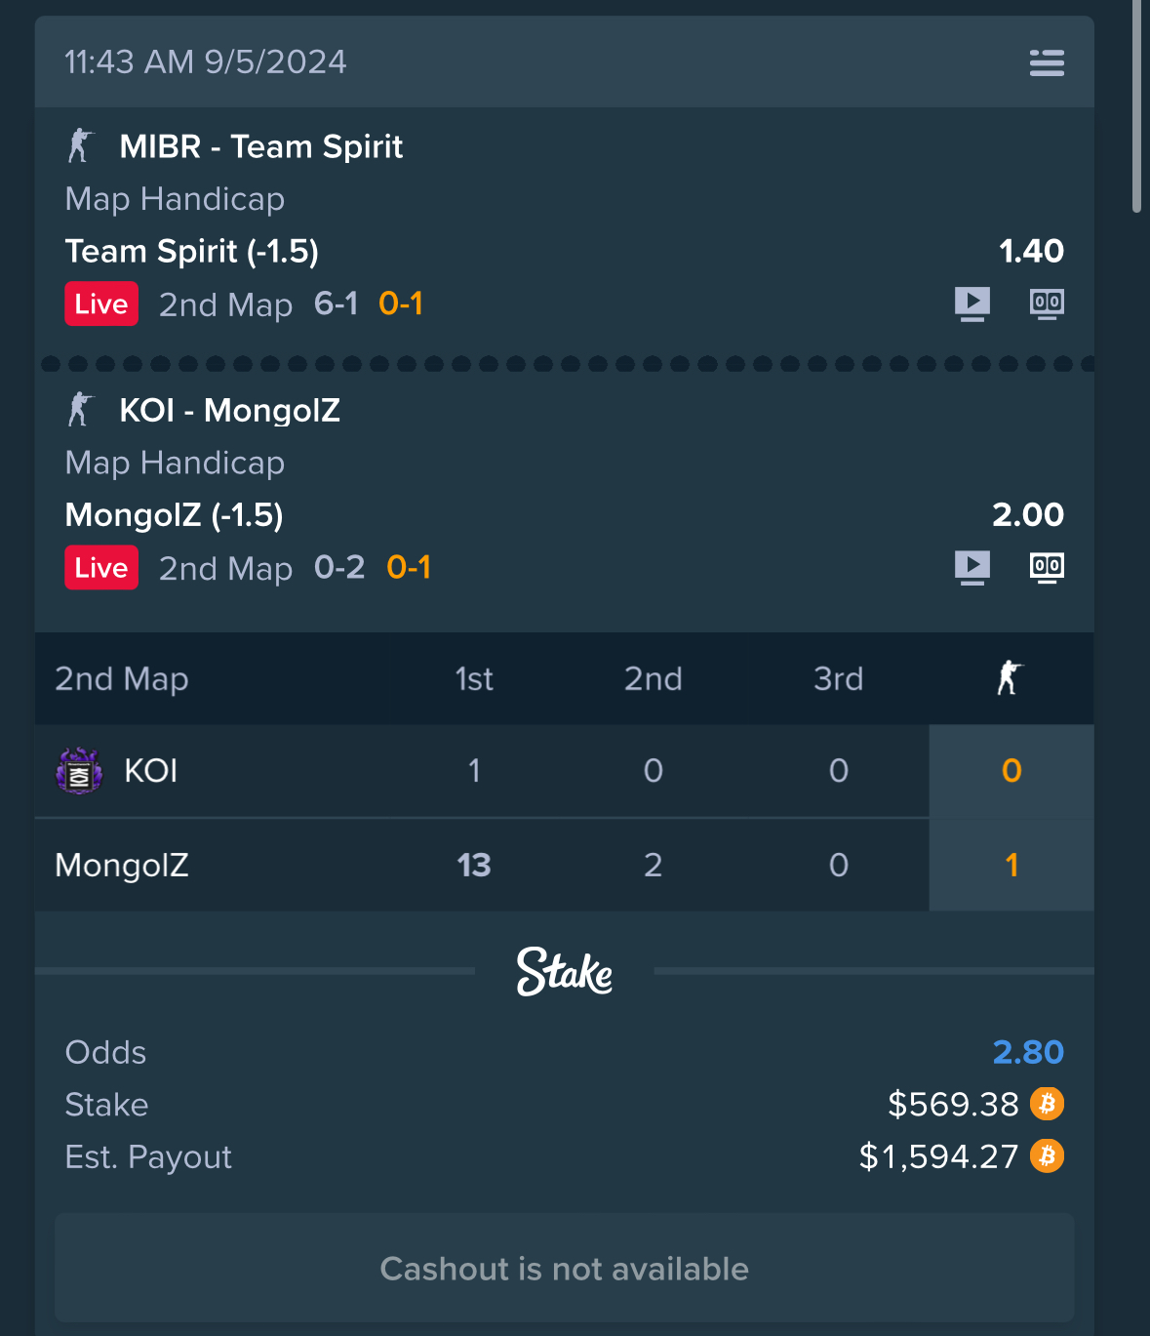
Task: Click the Live badge on KOI match
Action: pyautogui.click(x=101, y=567)
